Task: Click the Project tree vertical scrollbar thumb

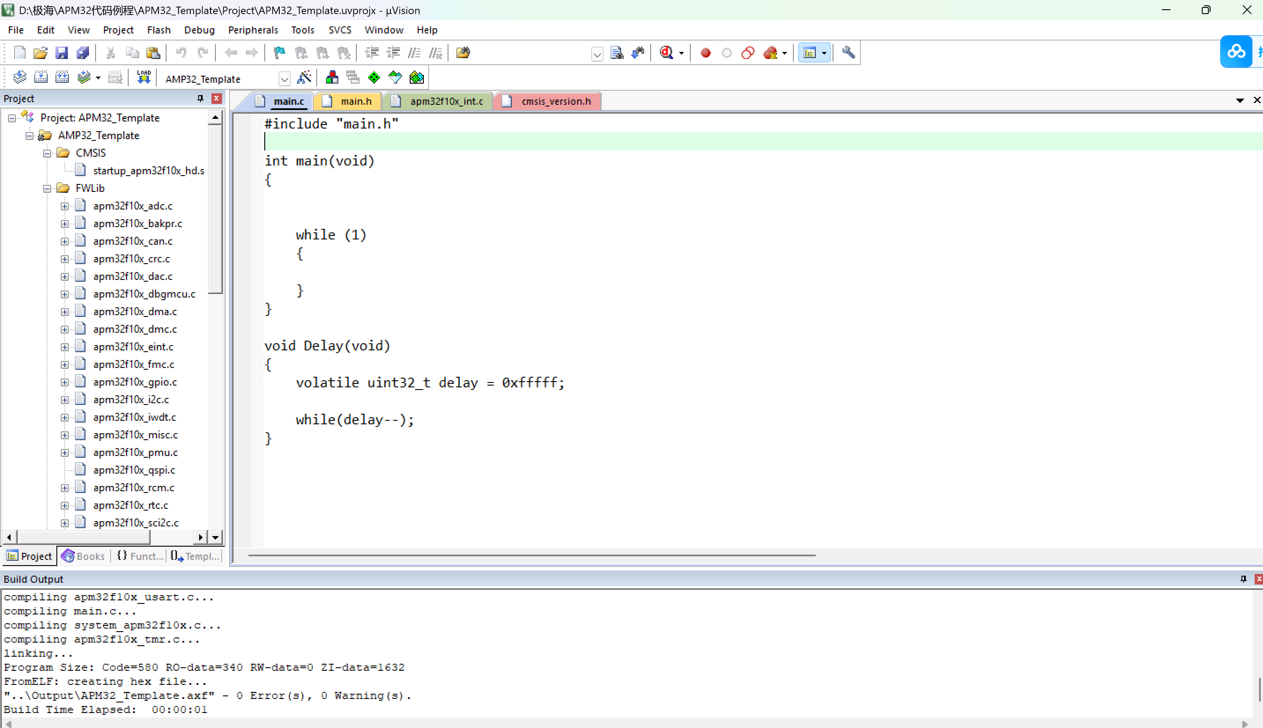Action: 215,210
